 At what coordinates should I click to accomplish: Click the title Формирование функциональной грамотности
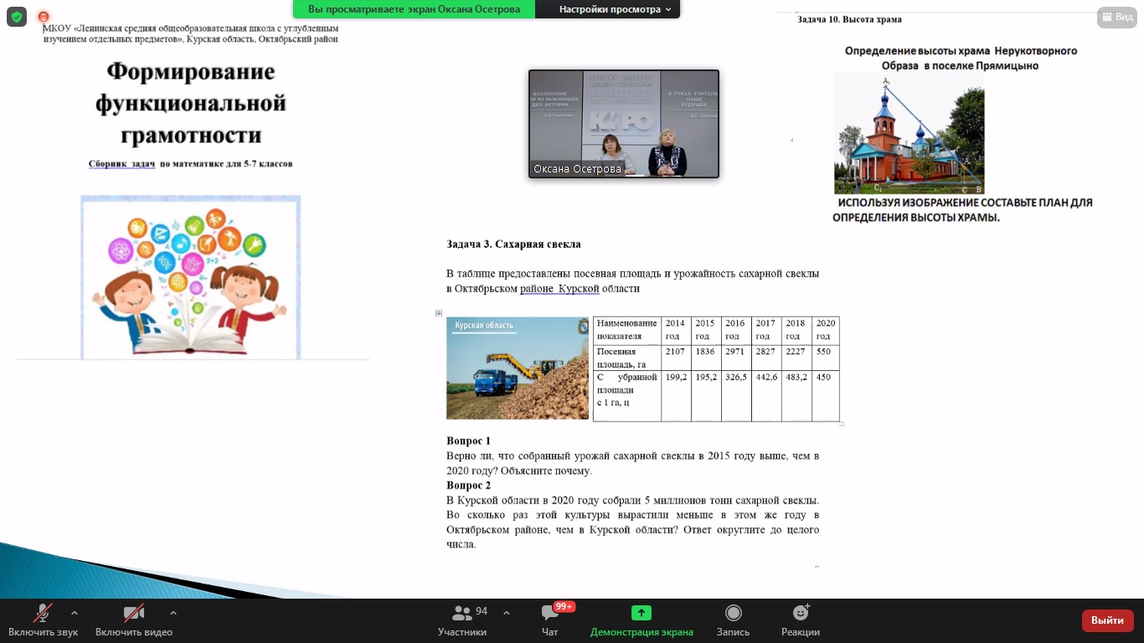pos(191,103)
